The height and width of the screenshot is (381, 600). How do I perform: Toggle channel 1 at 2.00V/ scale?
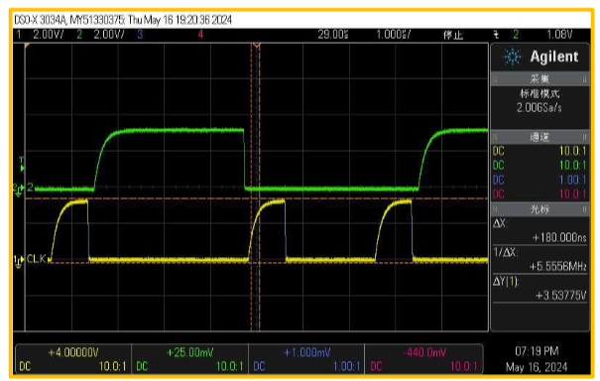click(41, 35)
